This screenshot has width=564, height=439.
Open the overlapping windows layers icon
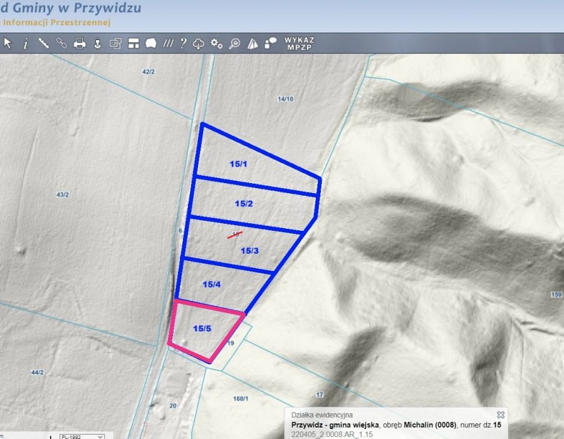[x=115, y=43]
